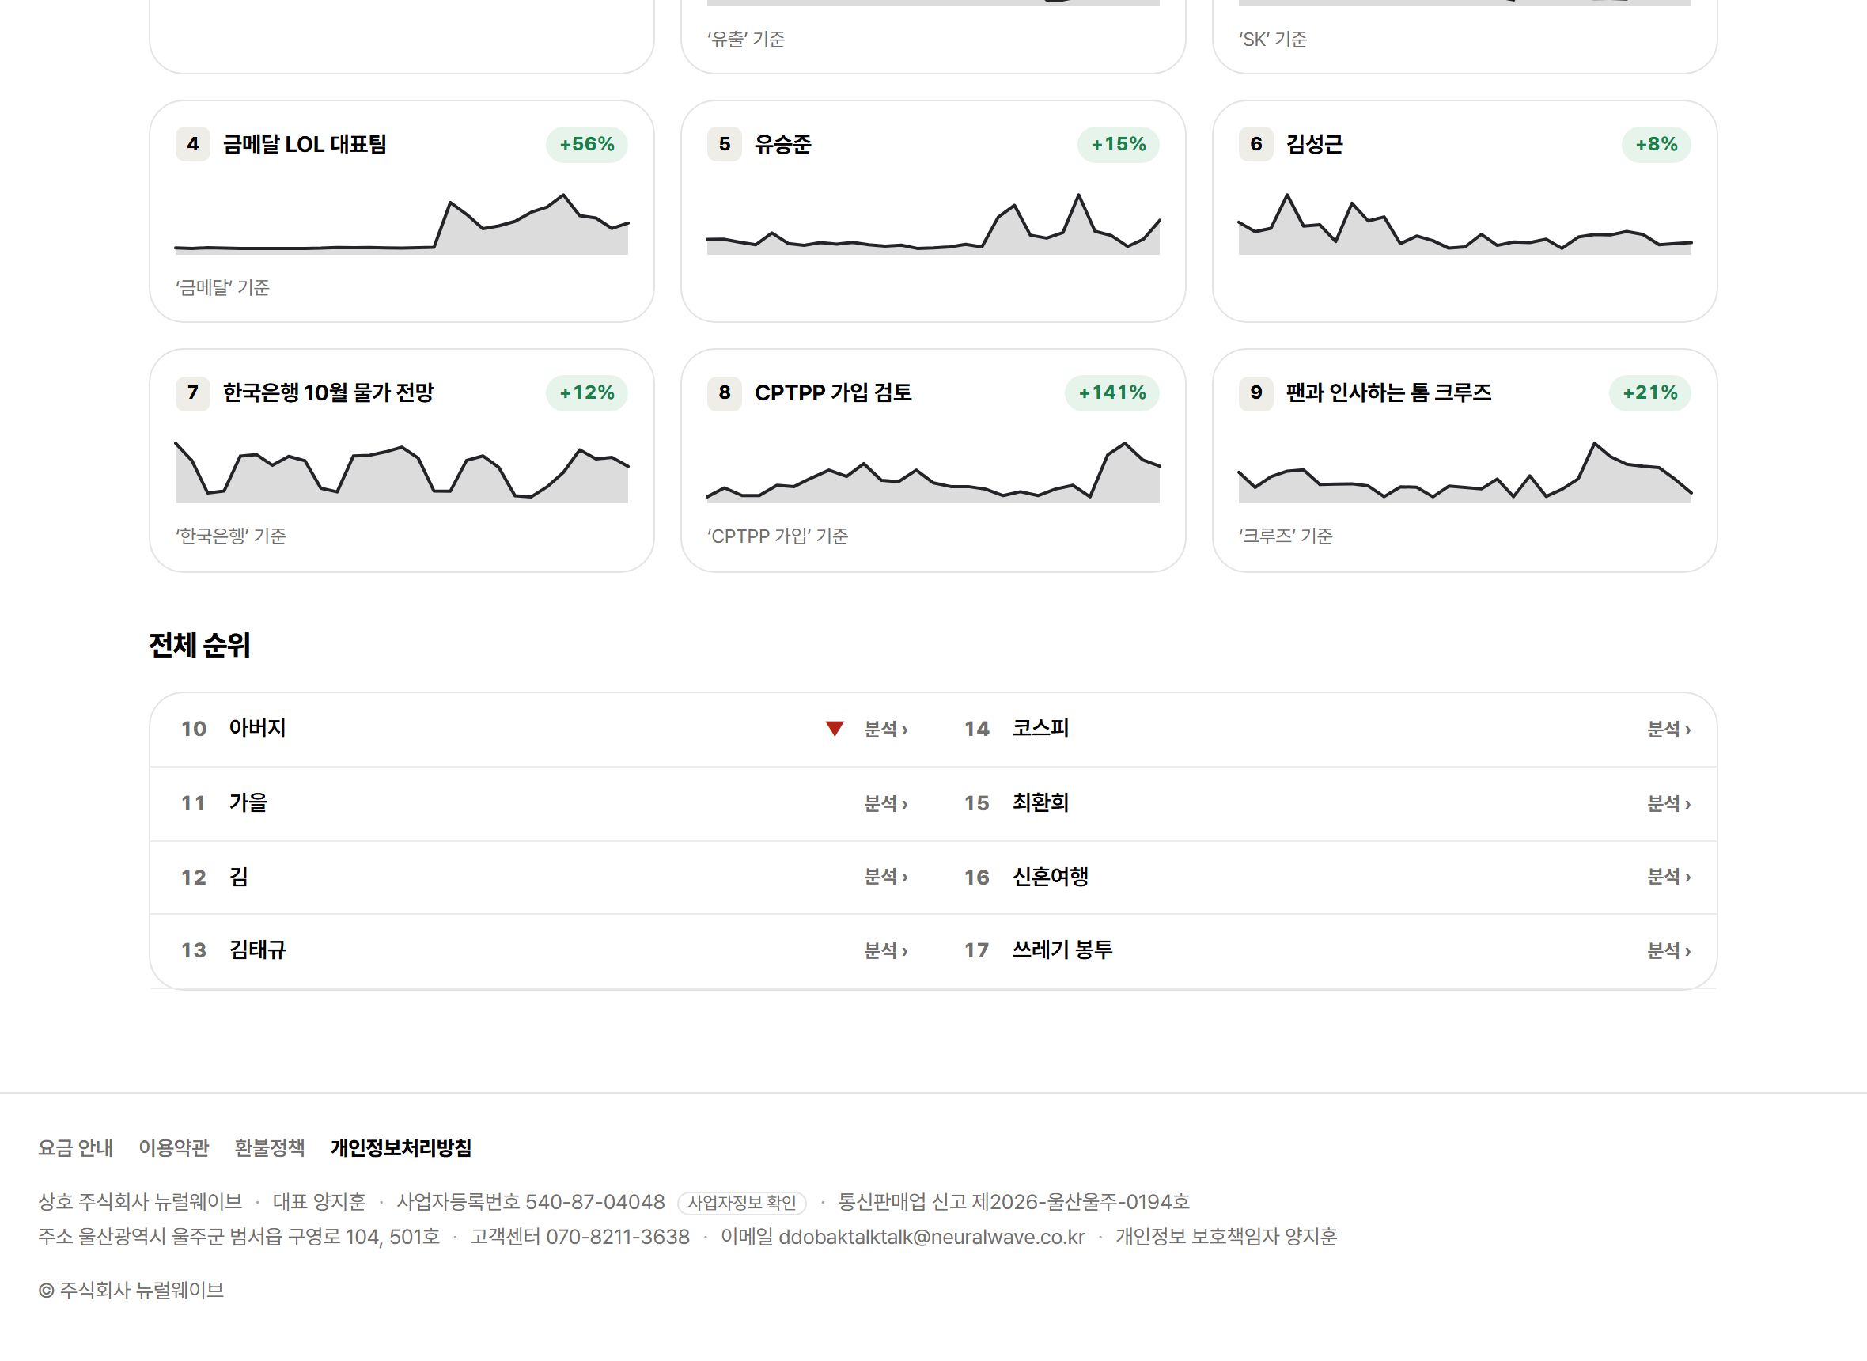This screenshot has width=1867, height=1361.
Task: Click the © 주식회사 뉴럴웨이브 copyright text
Action: pos(131,1290)
